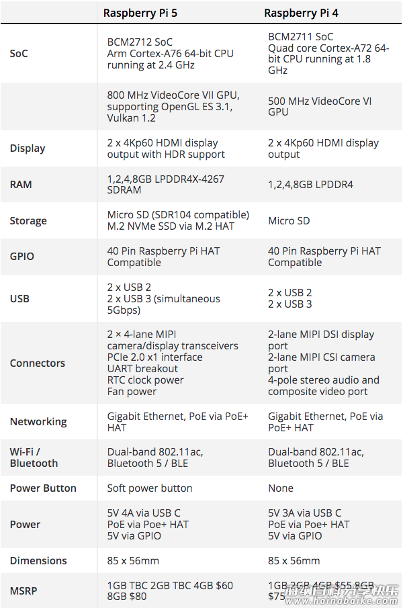Click the BCM2712 SoC cell text
Viewport: 403px width, 608px height.
pos(140,42)
